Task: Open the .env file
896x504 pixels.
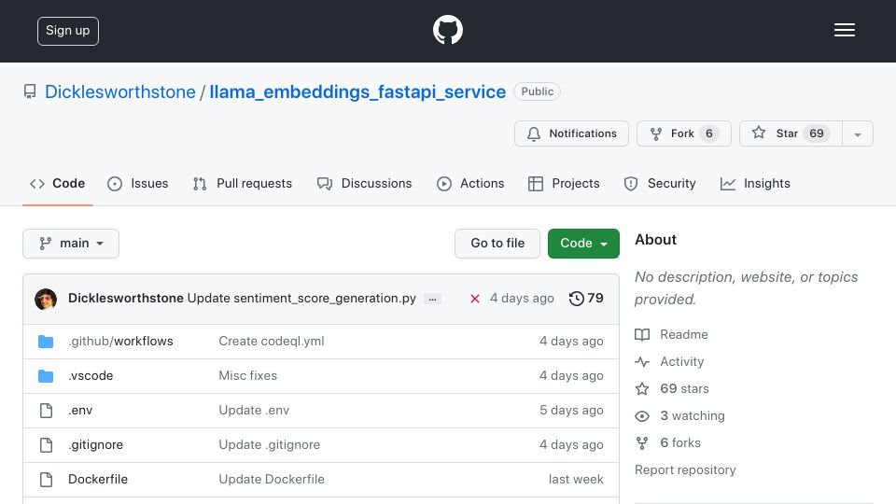Action: [x=80, y=411]
